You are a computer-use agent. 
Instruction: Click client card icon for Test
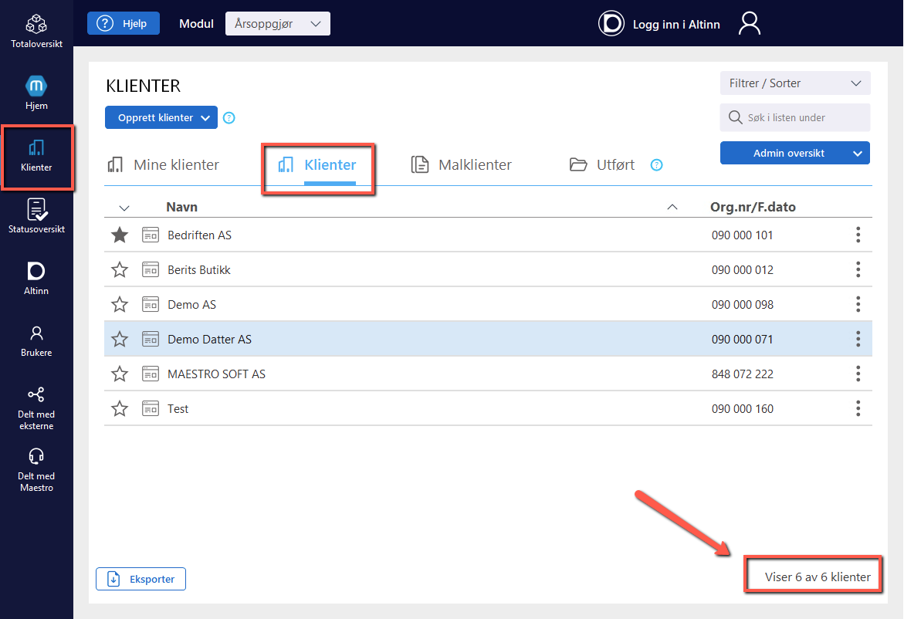pos(151,408)
